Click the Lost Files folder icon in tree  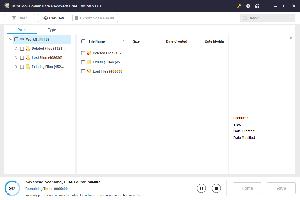point(27,58)
